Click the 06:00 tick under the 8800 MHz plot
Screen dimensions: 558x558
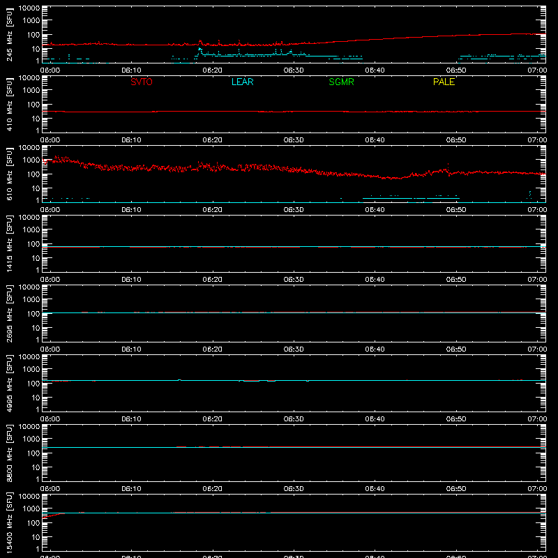tap(50, 489)
